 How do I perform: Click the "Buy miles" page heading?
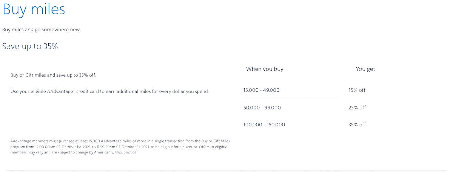click(34, 9)
